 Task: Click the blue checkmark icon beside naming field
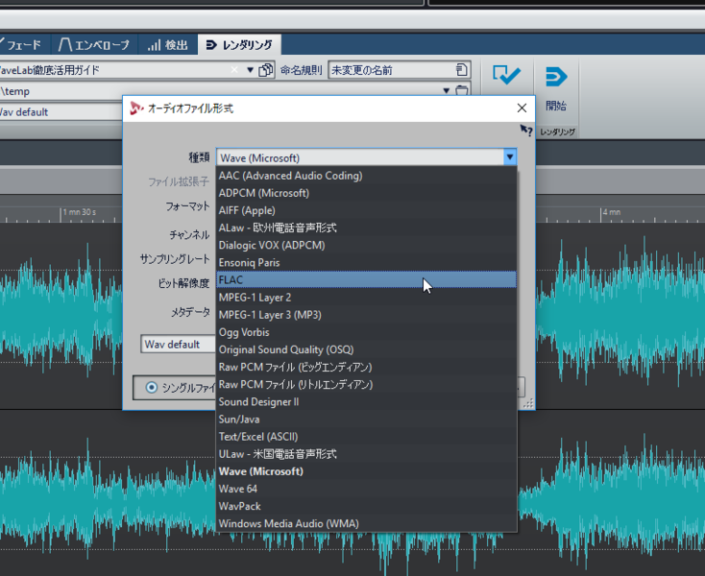506,75
